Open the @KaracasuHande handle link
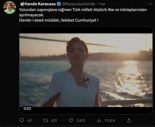Viewport: 155px width, 127px height. click(x=78, y=4)
